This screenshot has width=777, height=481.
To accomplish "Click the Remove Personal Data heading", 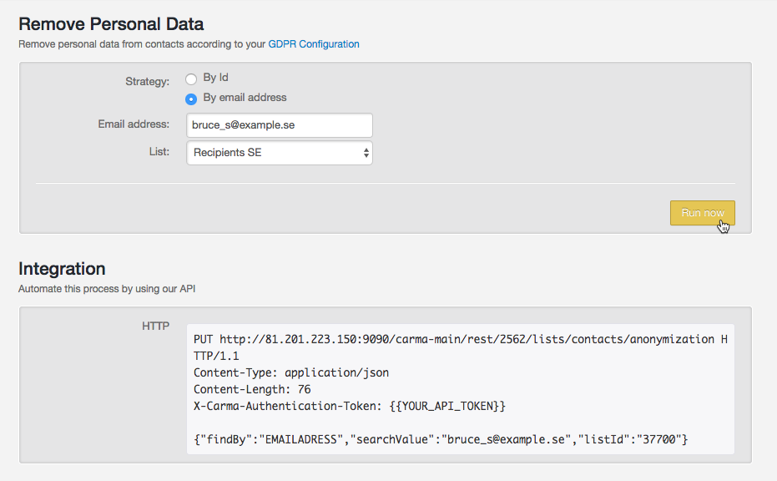I will [x=111, y=24].
